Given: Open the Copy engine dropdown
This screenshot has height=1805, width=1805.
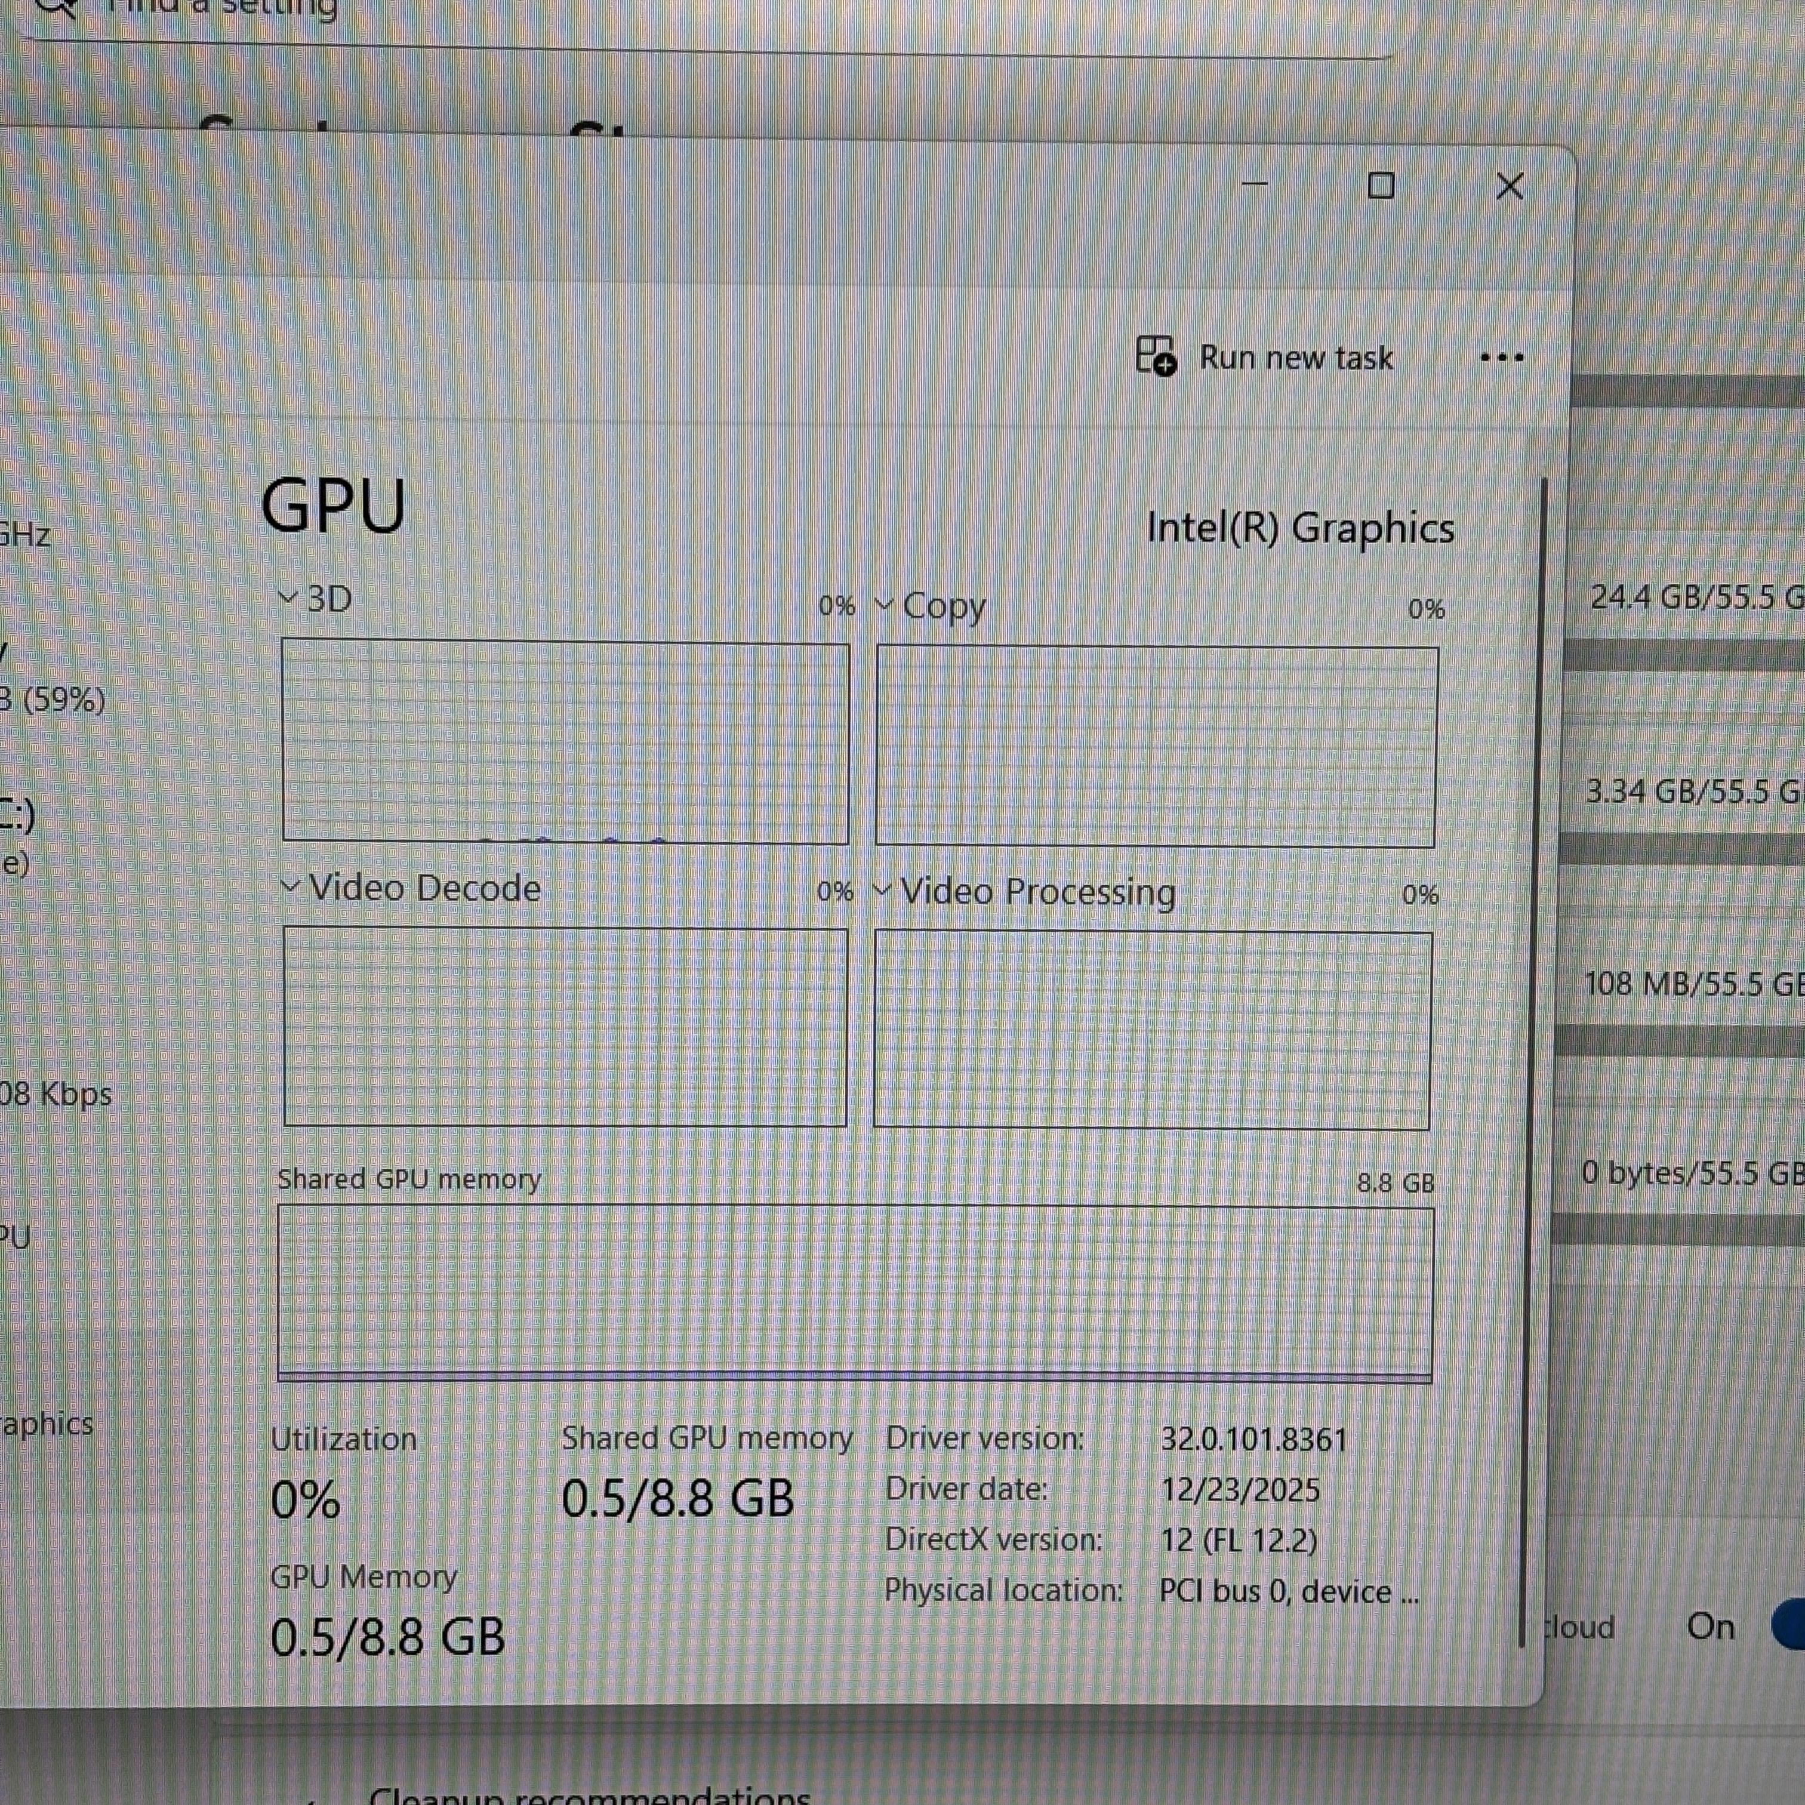Looking at the screenshot, I should 883,605.
